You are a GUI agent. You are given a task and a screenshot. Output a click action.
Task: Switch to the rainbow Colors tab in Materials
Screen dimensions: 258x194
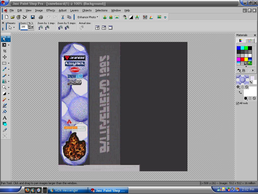click(x=241, y=40)
